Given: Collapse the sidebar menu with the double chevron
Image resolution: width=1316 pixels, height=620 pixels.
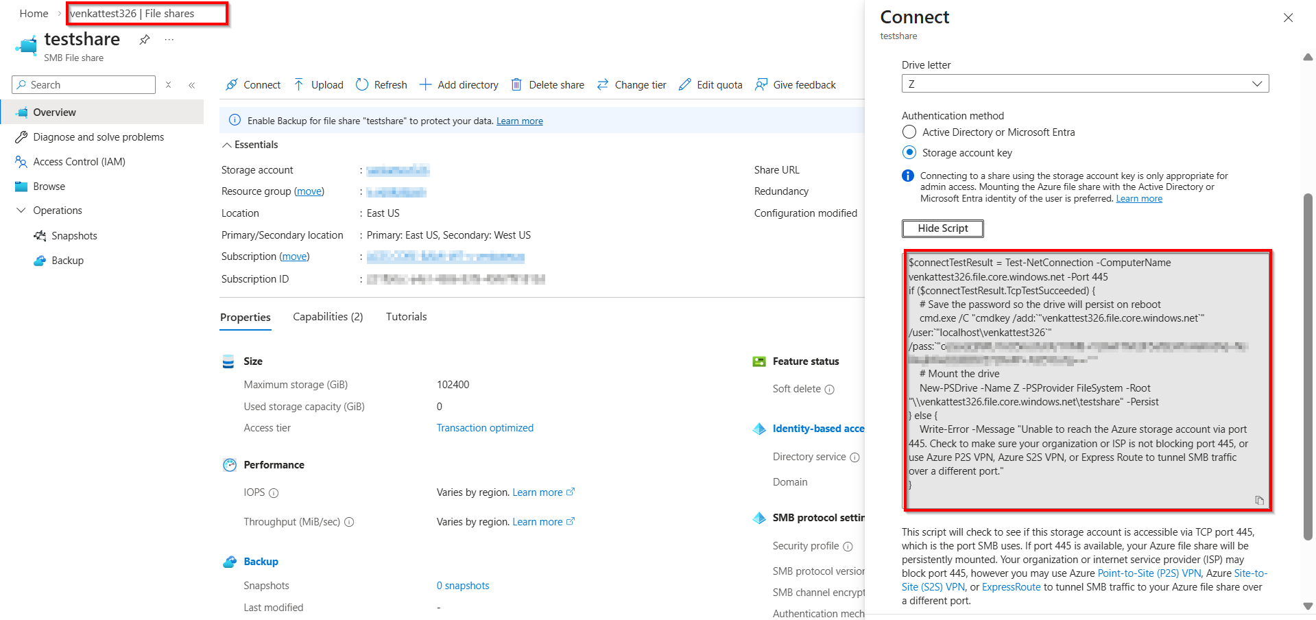Looking at the screenshot, I should tap(192, 85).
